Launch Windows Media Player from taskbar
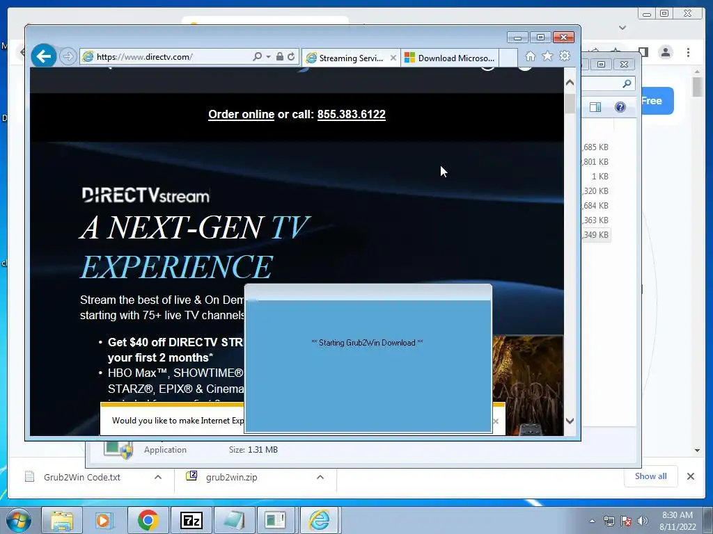This screenshot has height=534, width=713. point(104,520)
